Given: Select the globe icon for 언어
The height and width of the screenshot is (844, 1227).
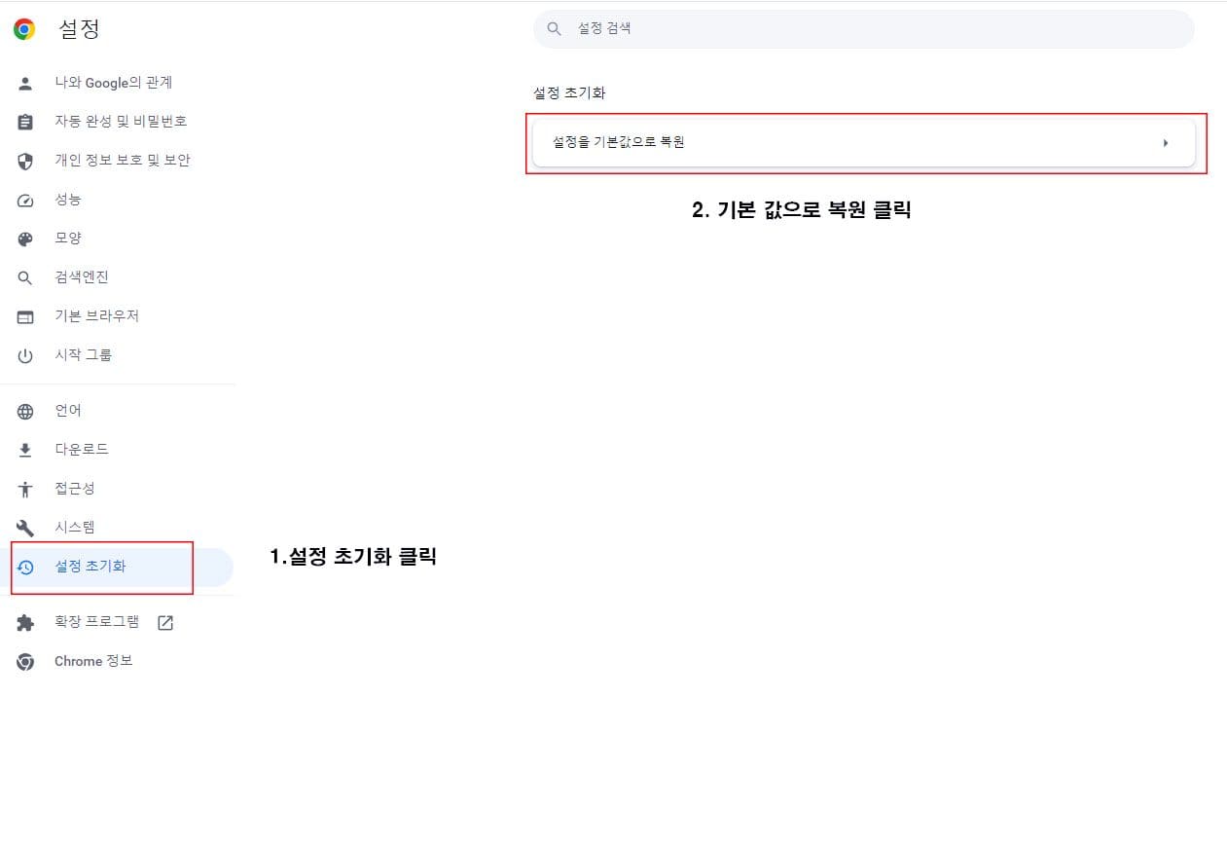Looking at the screenshot, I should click(x=24, y=410).
